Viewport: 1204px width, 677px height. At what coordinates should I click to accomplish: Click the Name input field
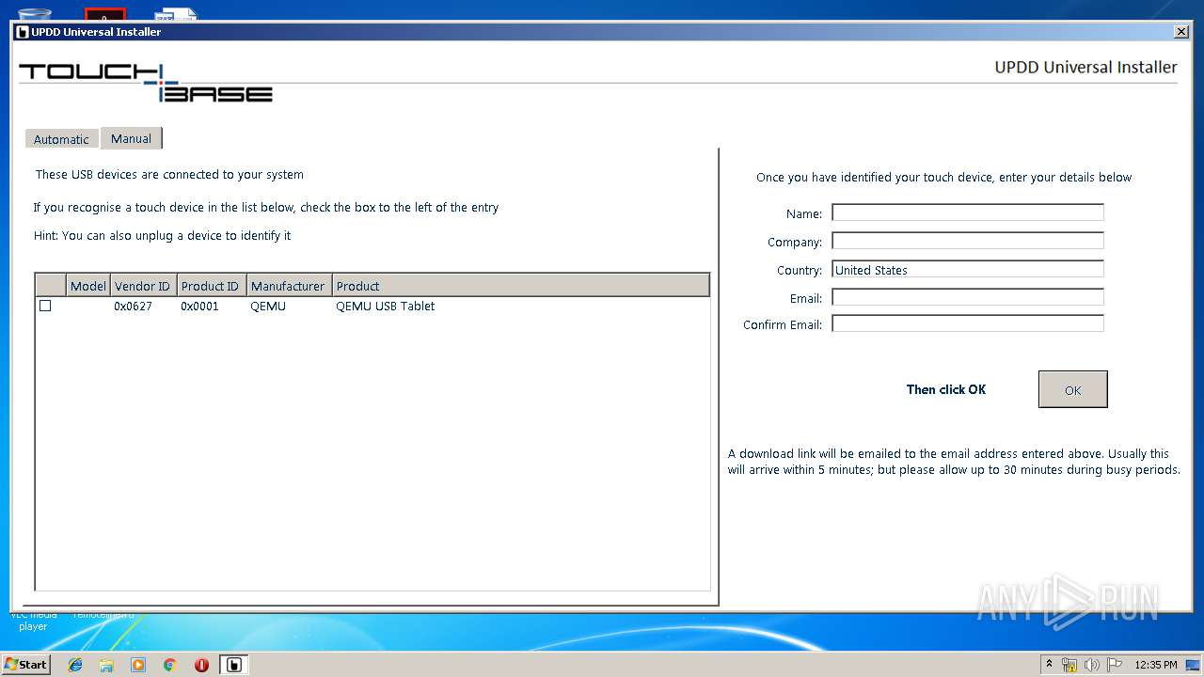point(967,213)
